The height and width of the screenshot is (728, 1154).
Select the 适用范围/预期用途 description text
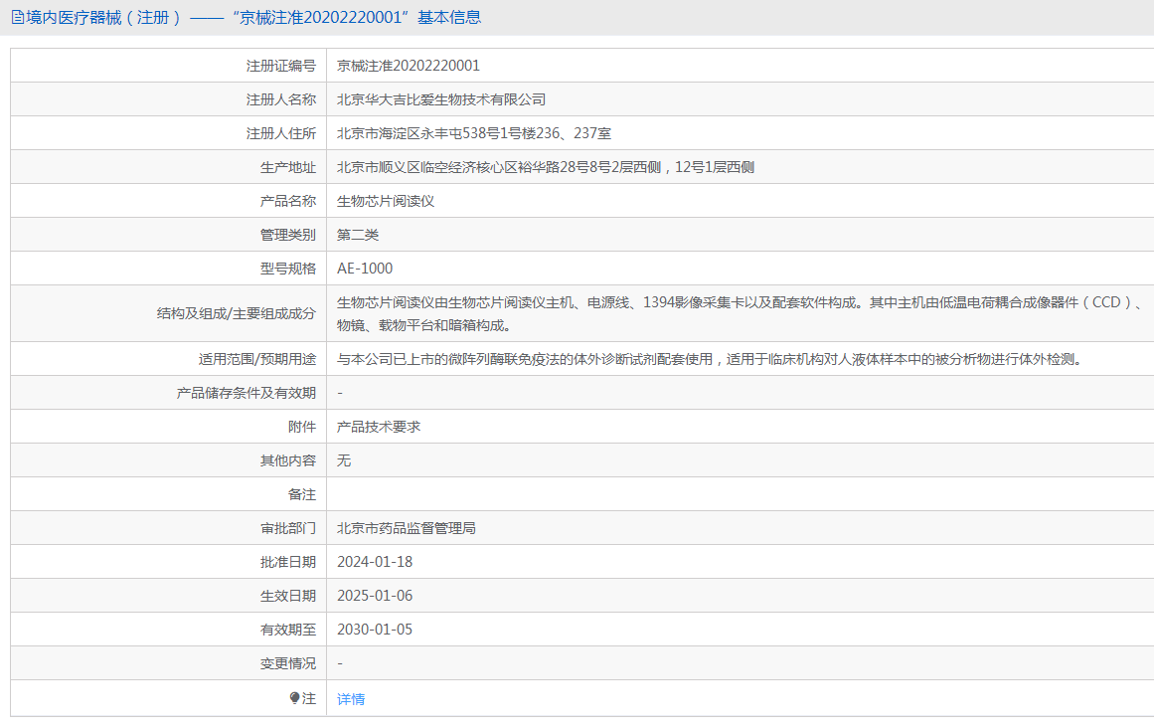tap(709, 359)
